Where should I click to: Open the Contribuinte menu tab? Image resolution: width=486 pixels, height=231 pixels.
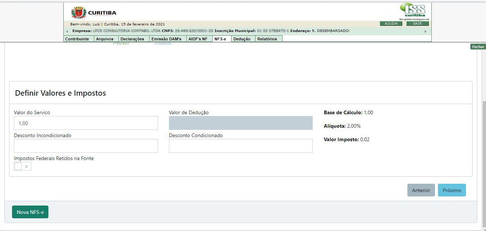[77, 39]
